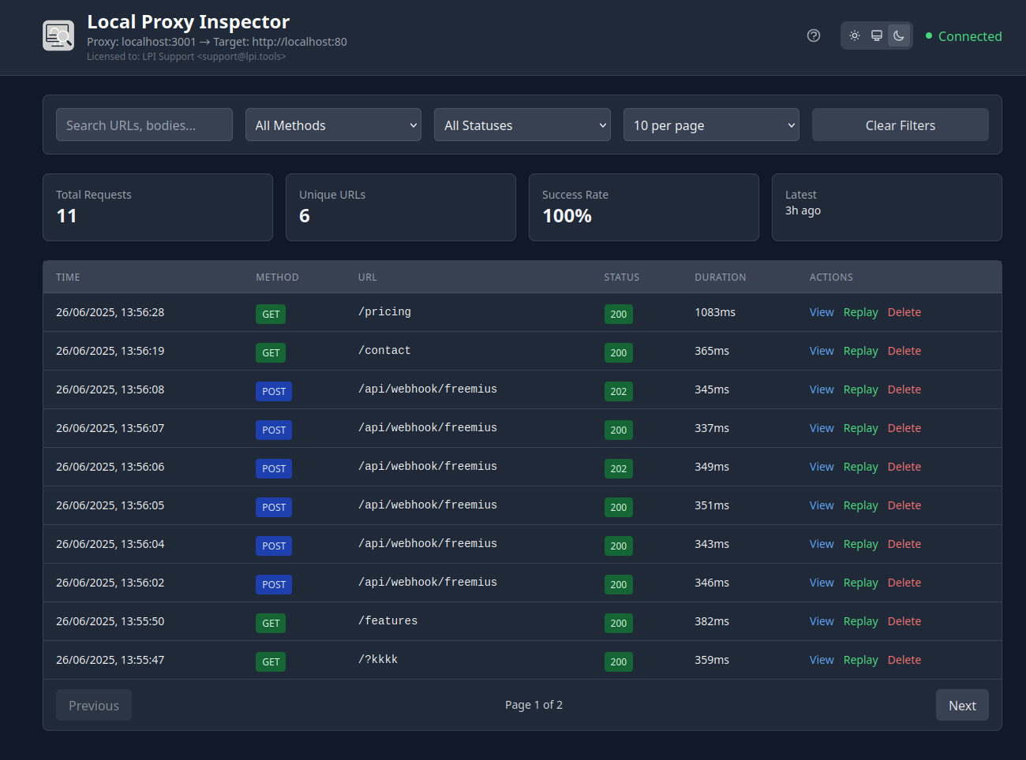Open the 10 per page dropdown

(711, 125)
